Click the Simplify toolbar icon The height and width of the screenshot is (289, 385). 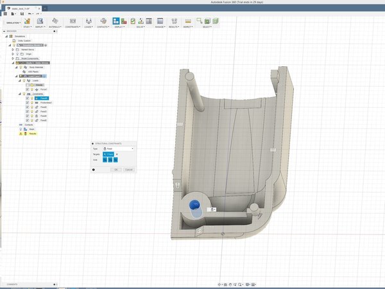[40, 21]
